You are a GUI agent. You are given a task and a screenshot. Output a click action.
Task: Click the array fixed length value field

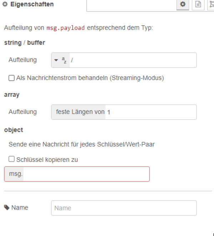tap(150, 112)
